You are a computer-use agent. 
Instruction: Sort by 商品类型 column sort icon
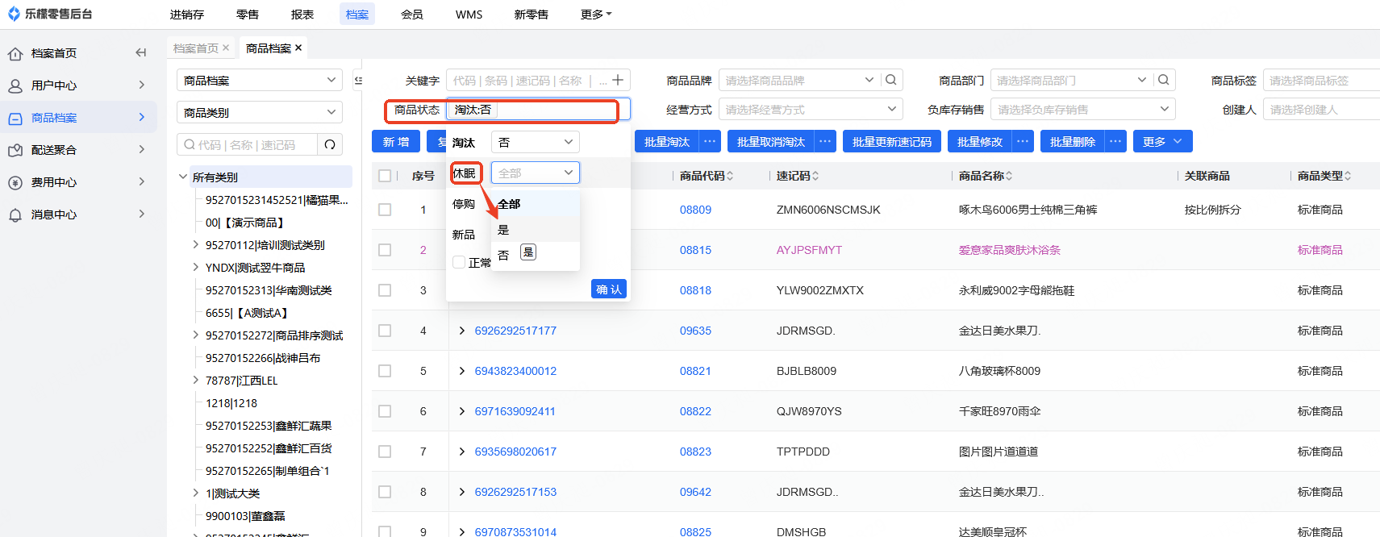(x=1348, y=176)
